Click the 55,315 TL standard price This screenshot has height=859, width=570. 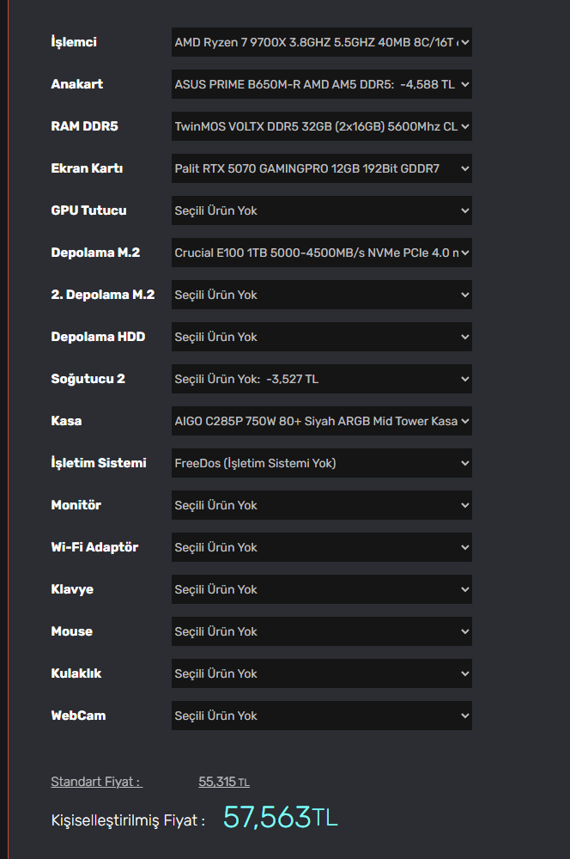pyautogui.click(x=223, y=782)
